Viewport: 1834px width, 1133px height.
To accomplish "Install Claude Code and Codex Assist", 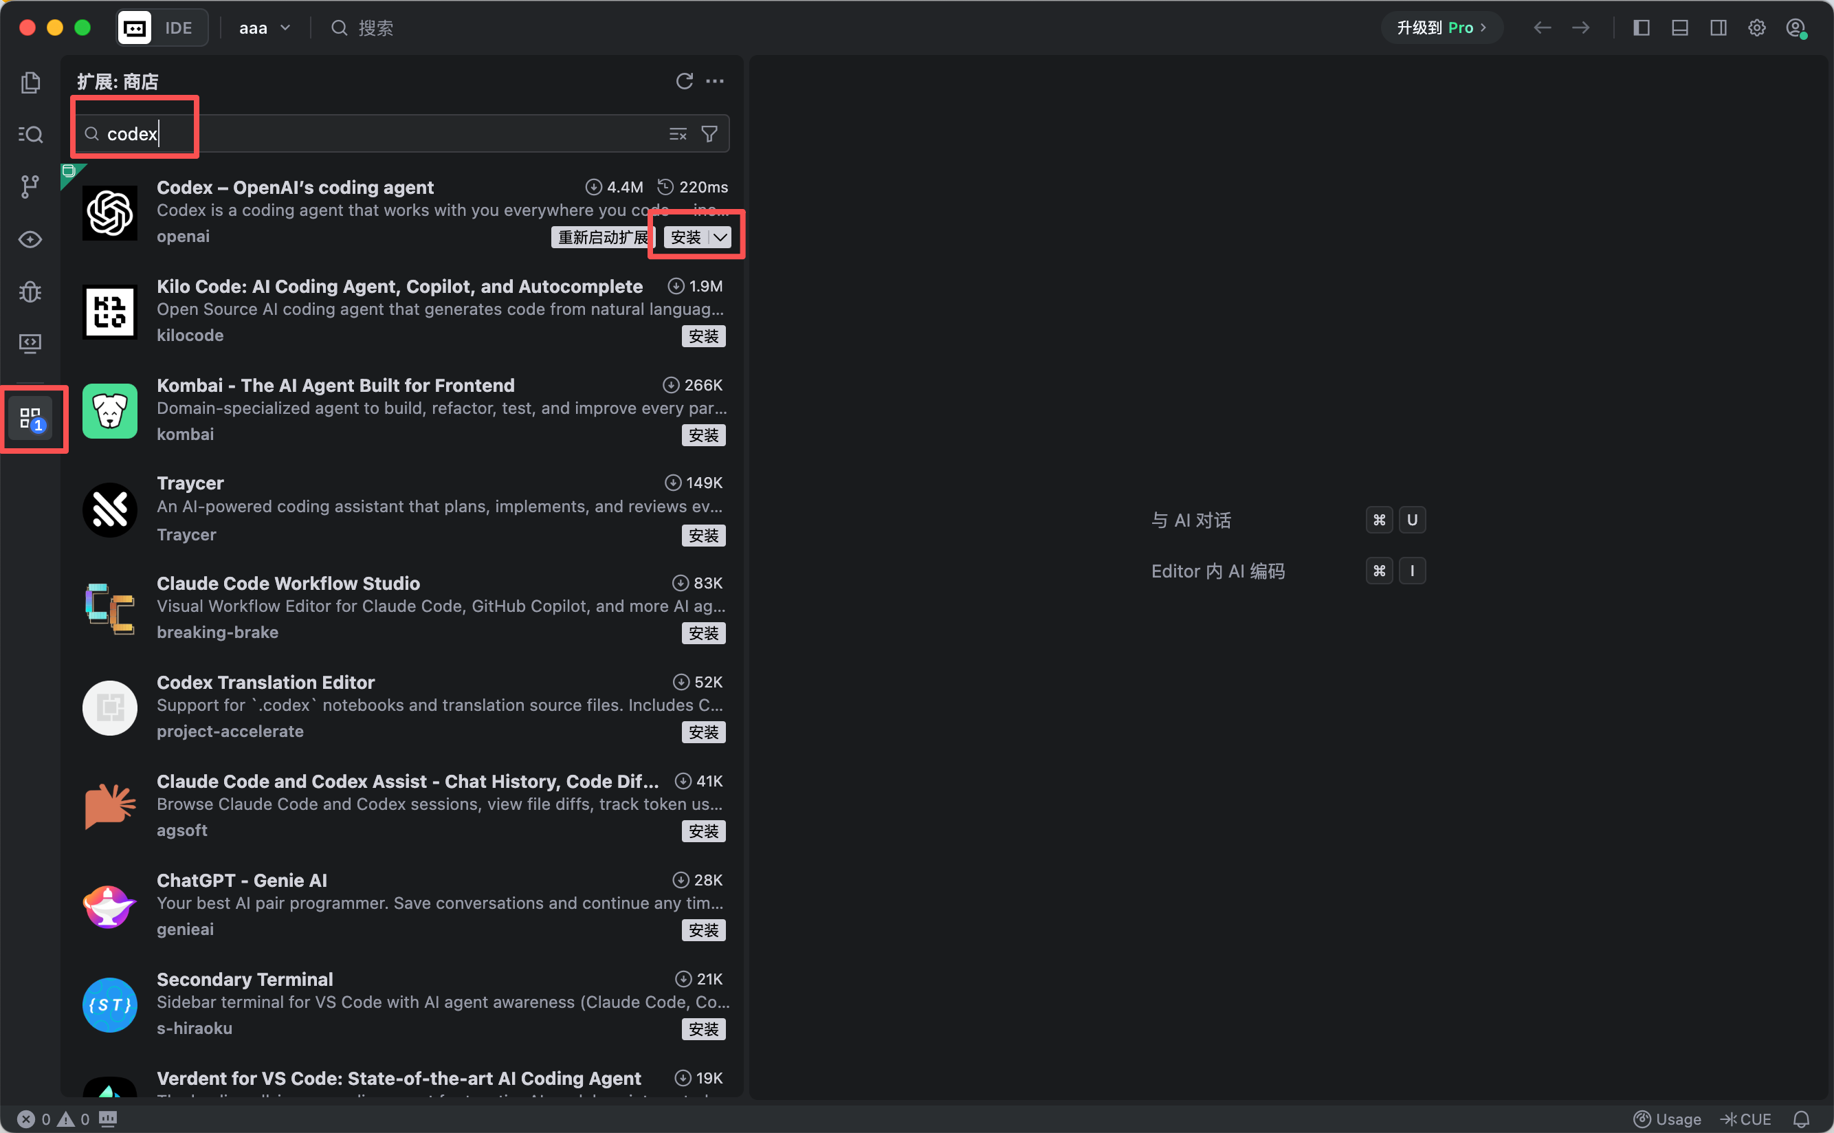I will (x=703, y=831).
